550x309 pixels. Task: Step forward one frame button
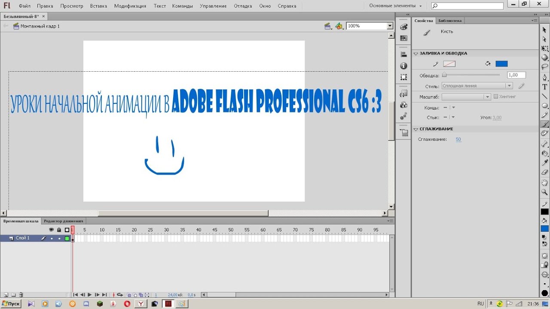[x=97, y=295]
